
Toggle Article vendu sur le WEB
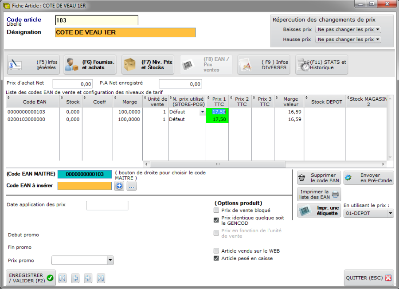[216, 251]
